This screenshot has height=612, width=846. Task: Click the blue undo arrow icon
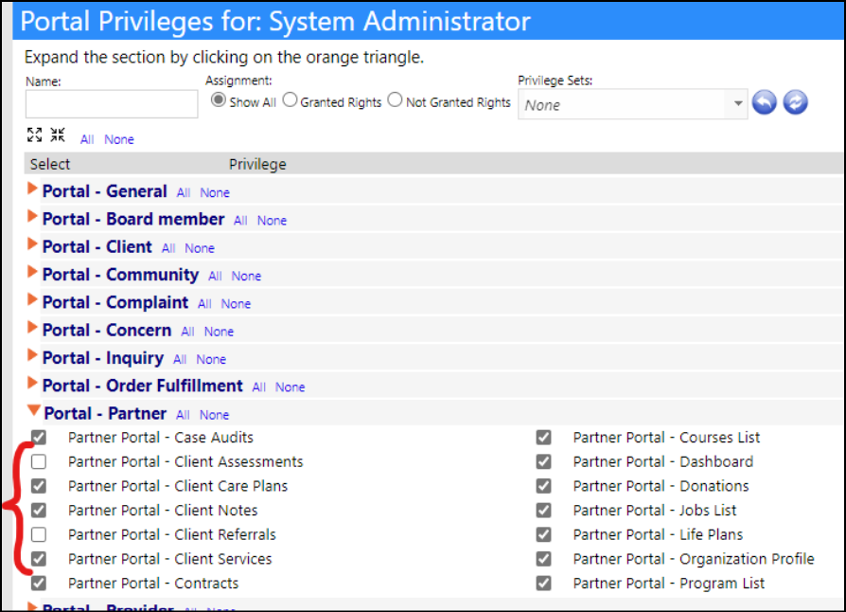[764, 102]
